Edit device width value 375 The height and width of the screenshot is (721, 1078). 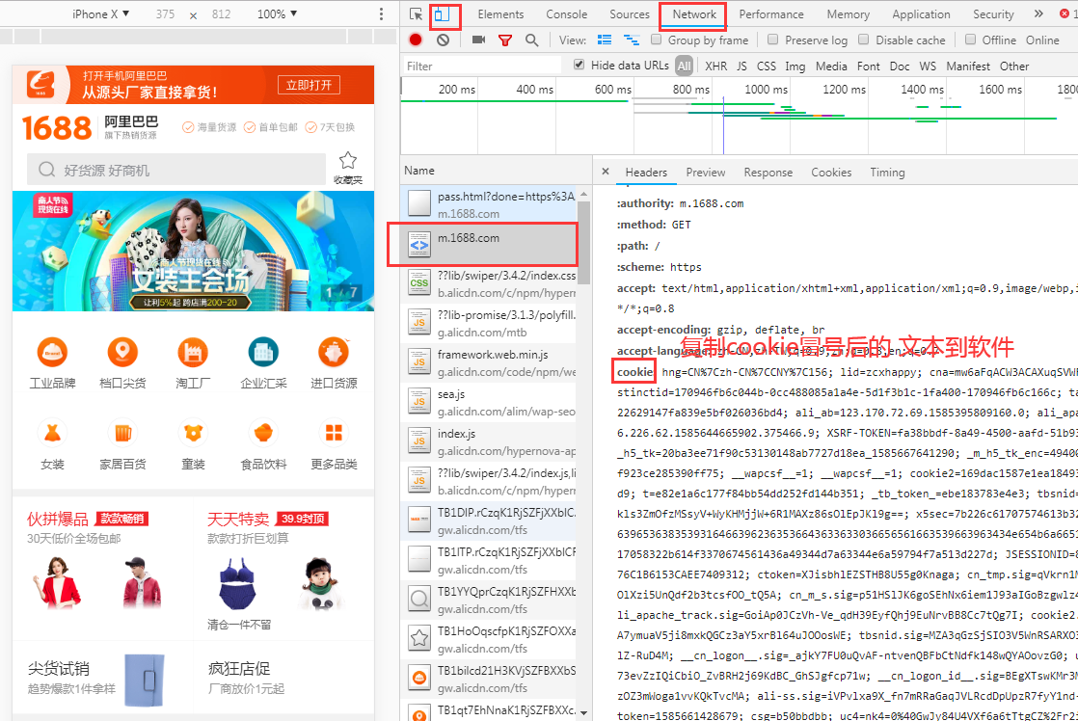(x=165, y=13)
